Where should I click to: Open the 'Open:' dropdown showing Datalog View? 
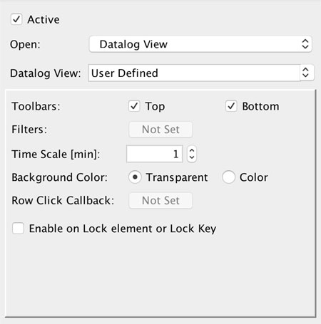tap(200, 44)
